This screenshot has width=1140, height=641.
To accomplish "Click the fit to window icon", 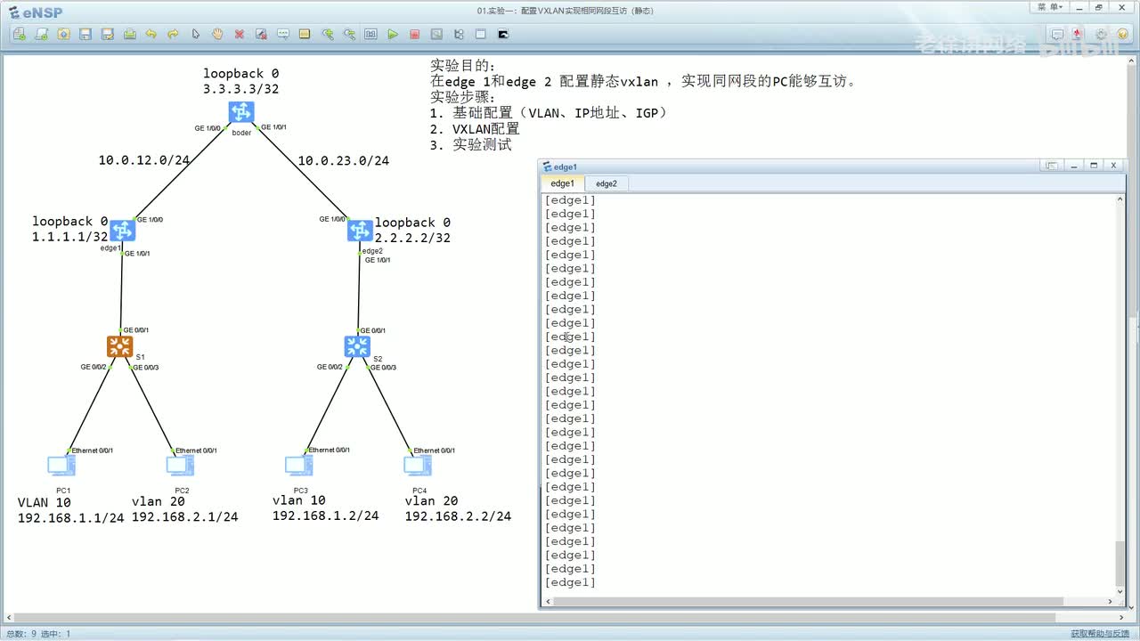I will [x=370, y=35].
